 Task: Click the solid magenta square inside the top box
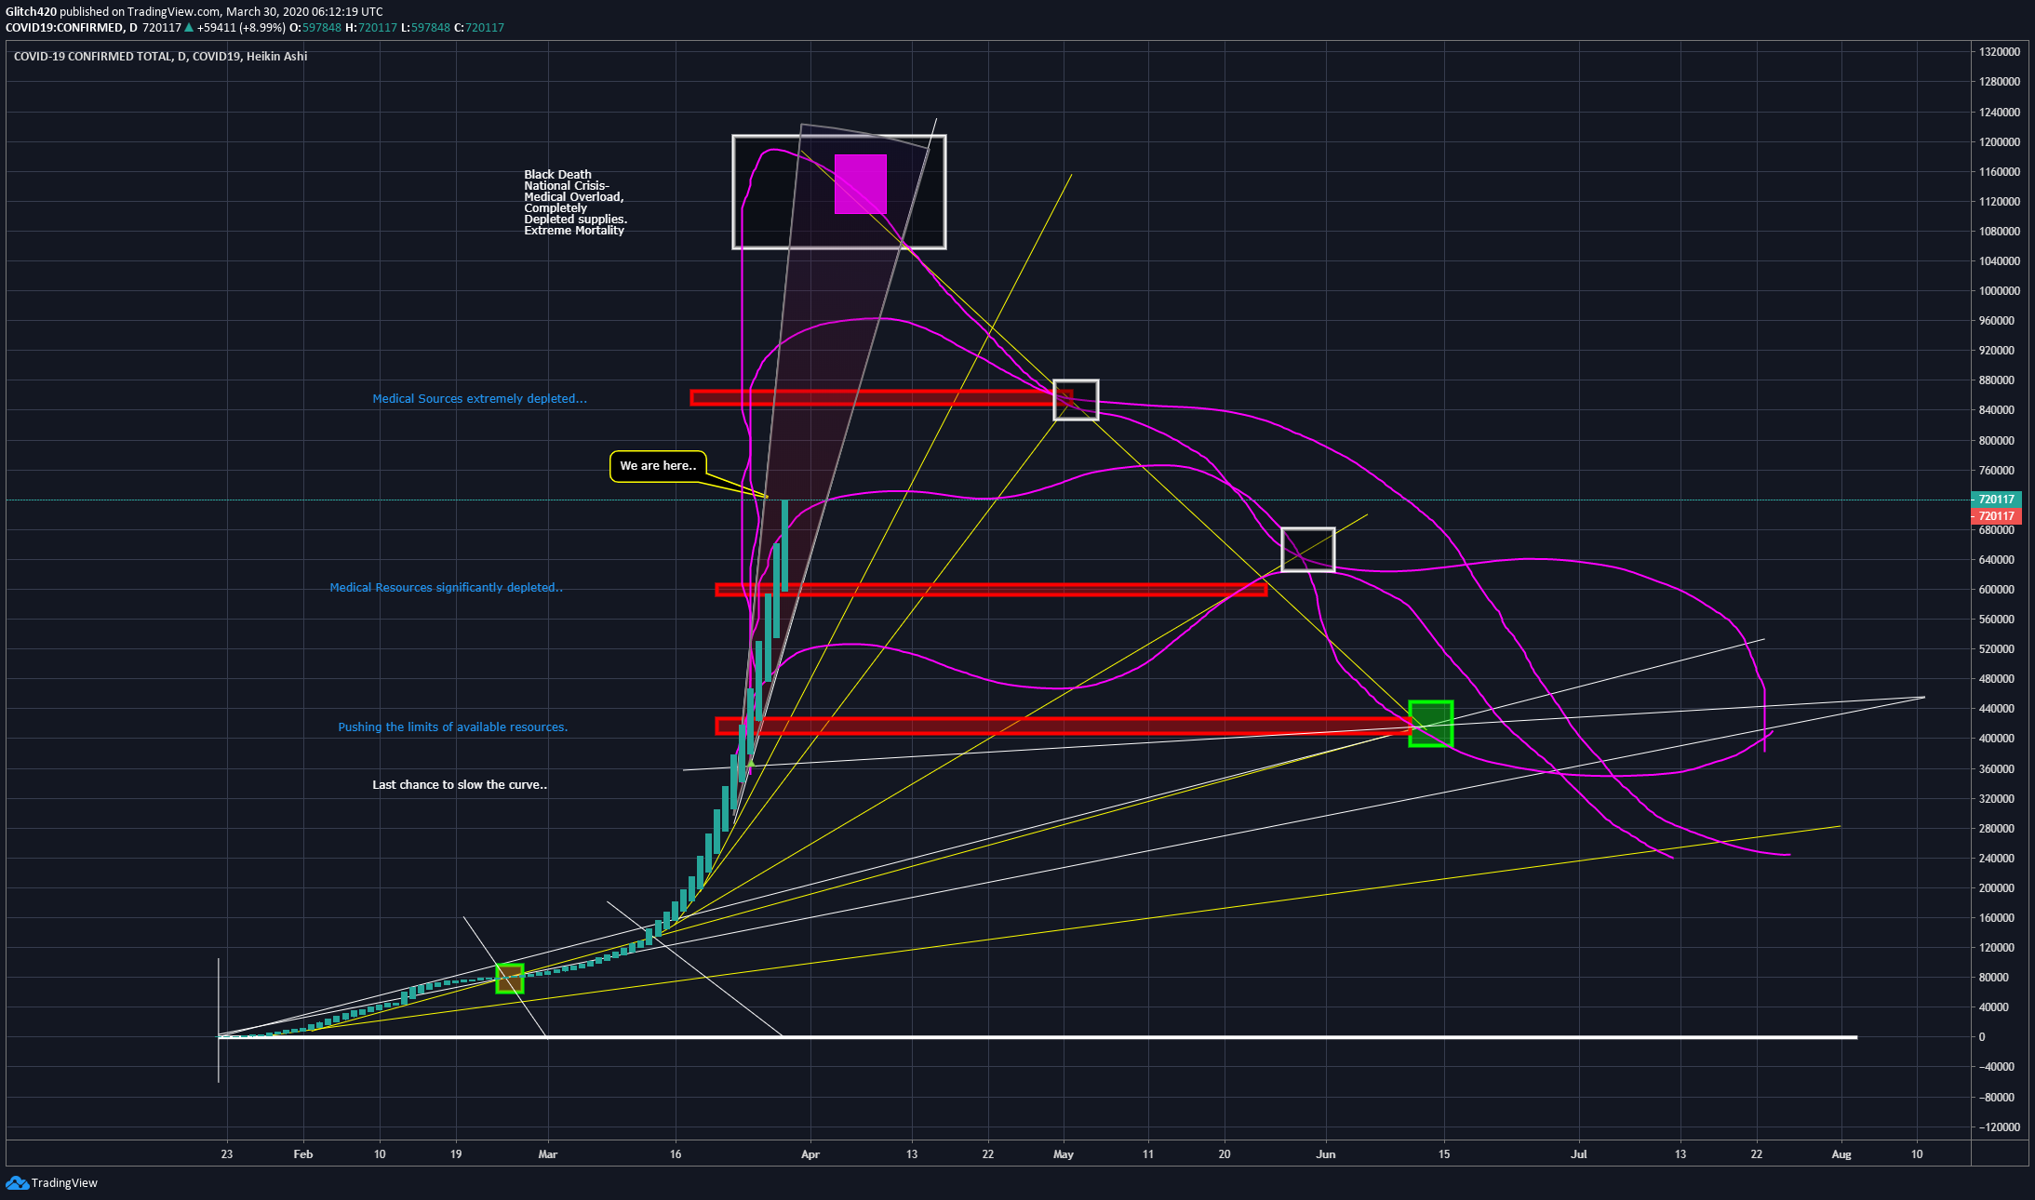[x=861, y=184]
